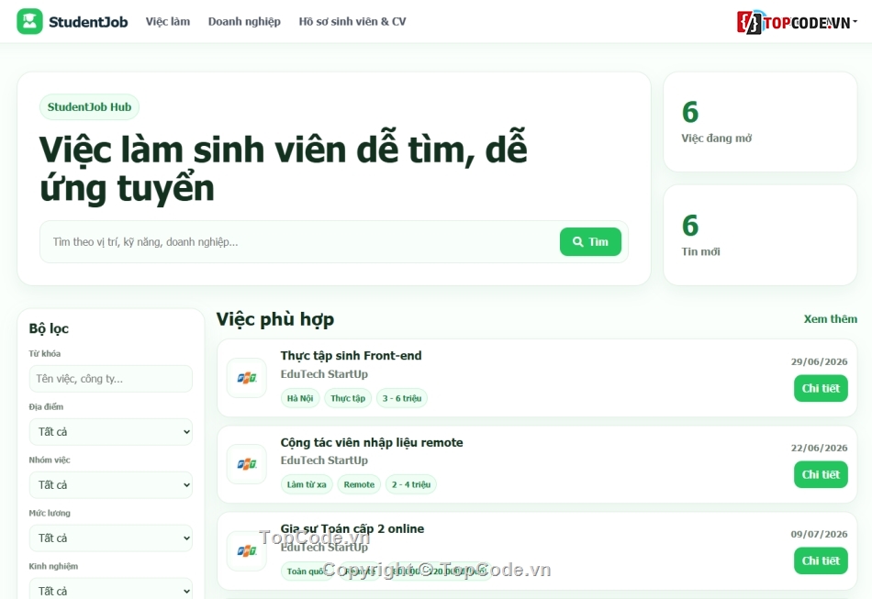
Task: Click the Remote tag on the Cộng tác viên job
Action: [359, 484]
